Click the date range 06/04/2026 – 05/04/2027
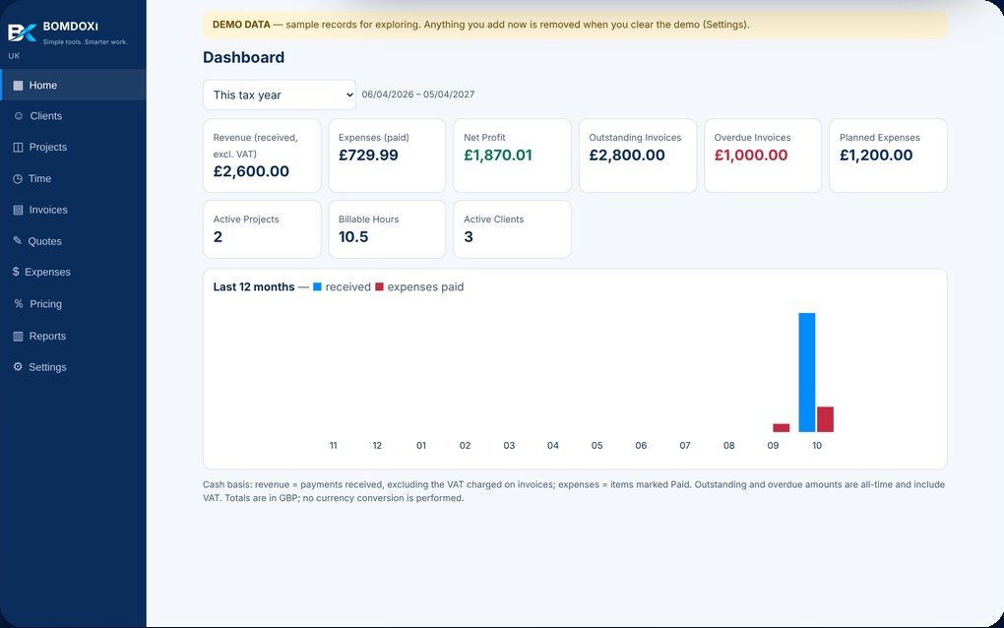Image resolution: width=1004 pixels, height=628 pixels. point(418,94)
